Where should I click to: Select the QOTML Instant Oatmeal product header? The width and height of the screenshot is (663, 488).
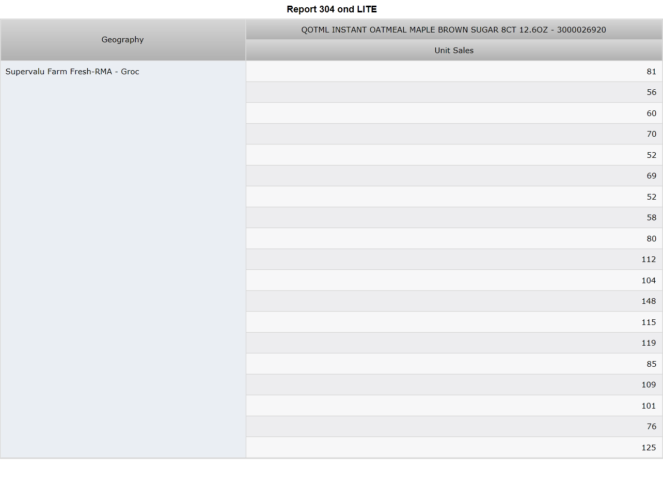click(x=454, y=30)
